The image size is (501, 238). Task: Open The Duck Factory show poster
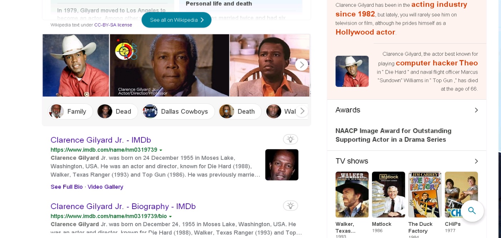pyautogui.click(x=425, y=194)
